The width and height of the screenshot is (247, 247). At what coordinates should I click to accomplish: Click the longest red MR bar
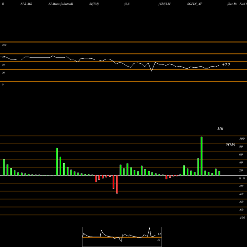(117, 184)
